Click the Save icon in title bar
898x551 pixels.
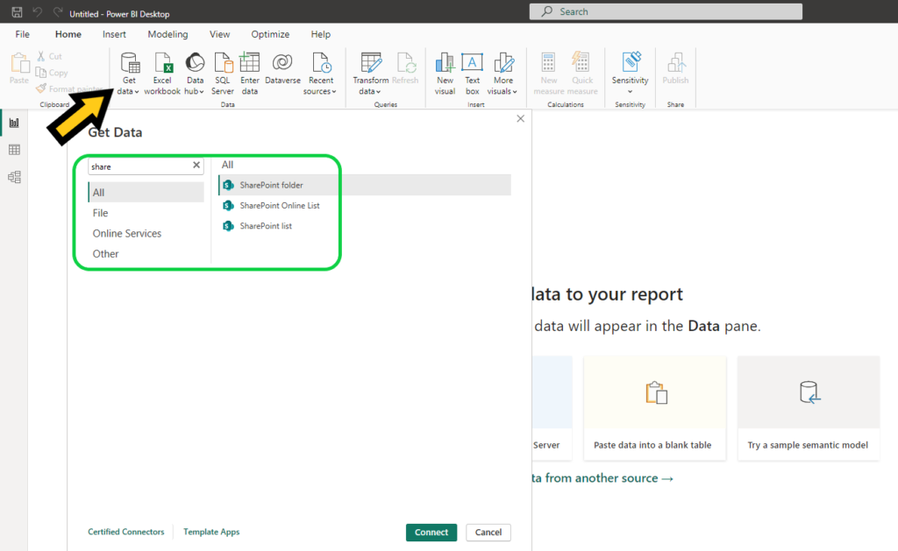[17, 12]
